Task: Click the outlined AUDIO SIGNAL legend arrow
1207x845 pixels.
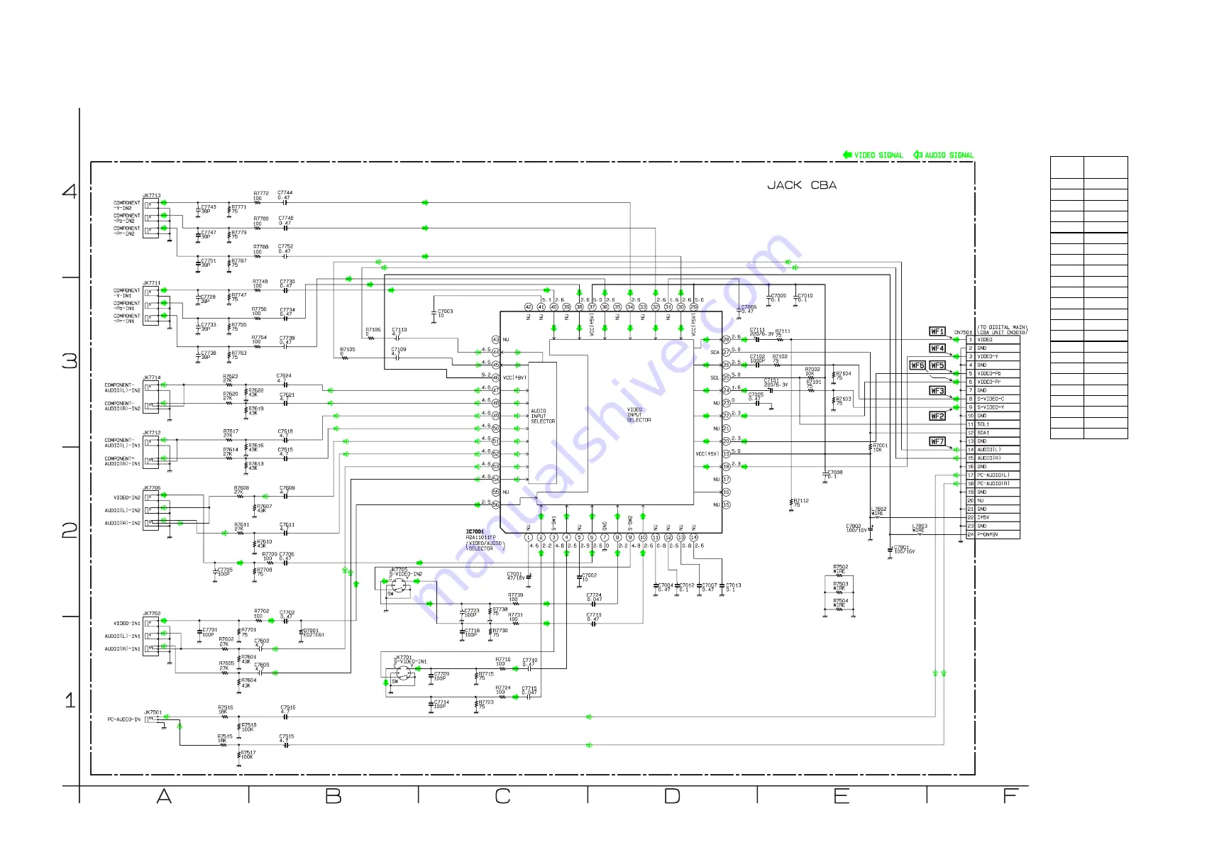Action: click(917, 155)
